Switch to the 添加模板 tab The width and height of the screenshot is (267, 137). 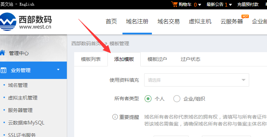(x=124, y=59)
